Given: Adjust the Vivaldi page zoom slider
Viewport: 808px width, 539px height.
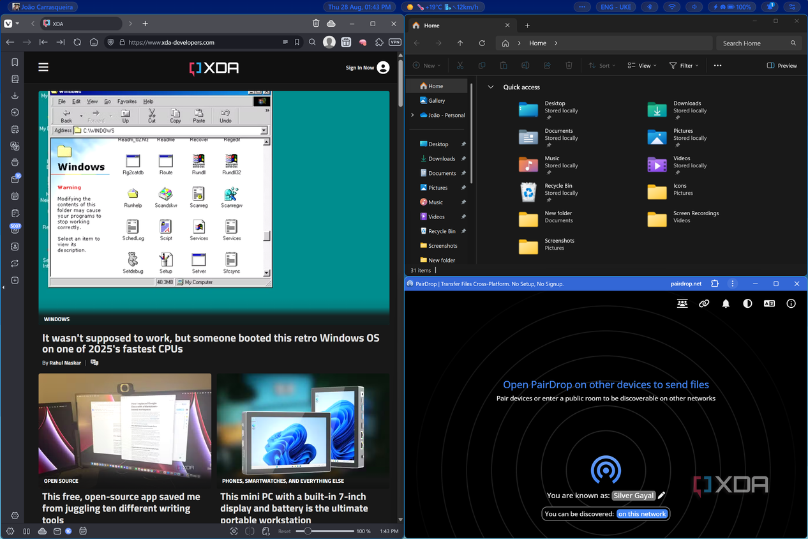Looking at the screenshot, I should 325,531.
